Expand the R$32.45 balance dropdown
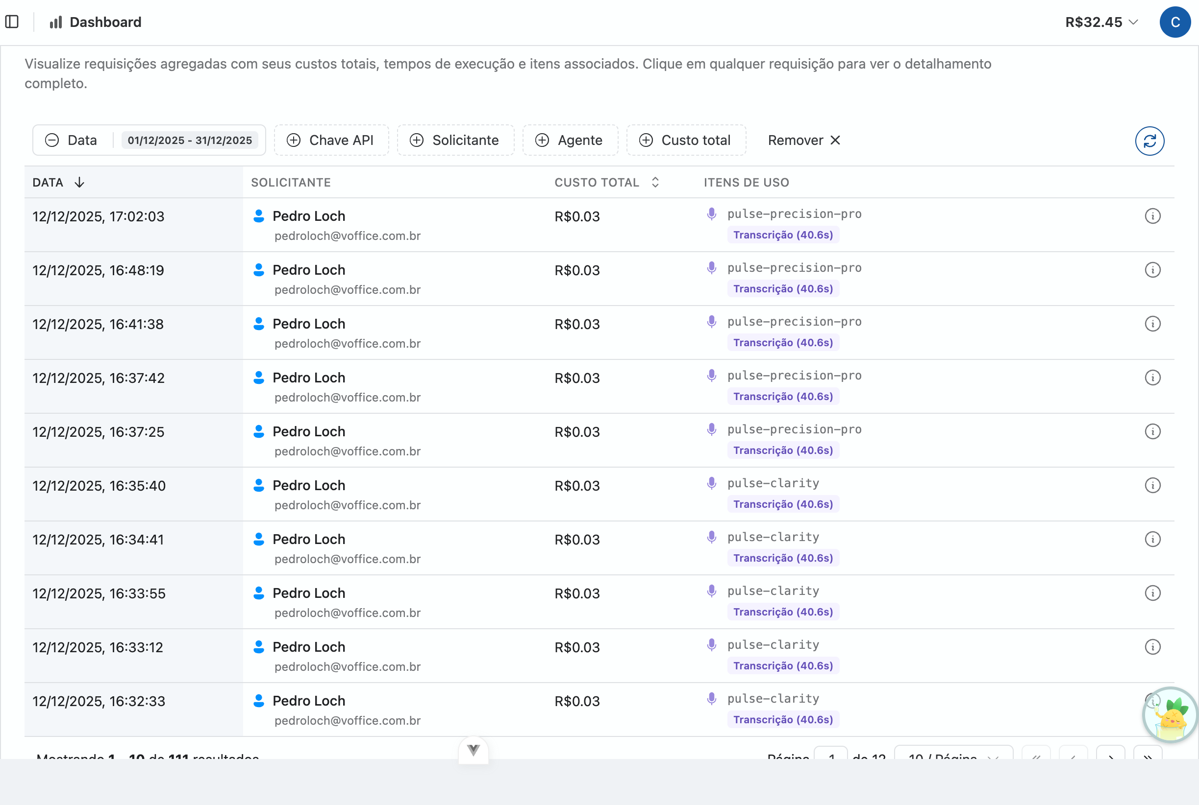The image size is (1199, 805). click(x=1101, y=22)
